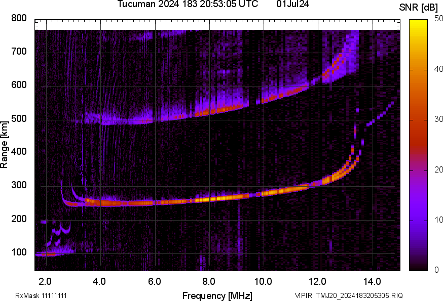443x301 pixels.
Task: Click the 'RxMask 11111111' footer text
Action: click(x=41, y=295)
